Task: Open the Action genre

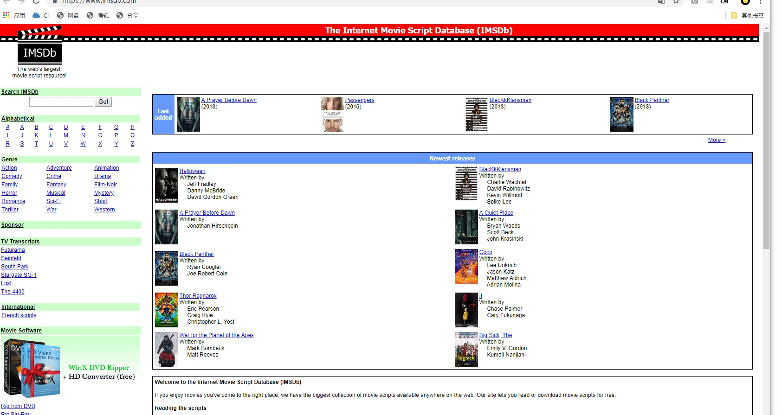Action: tap(9, 168)
